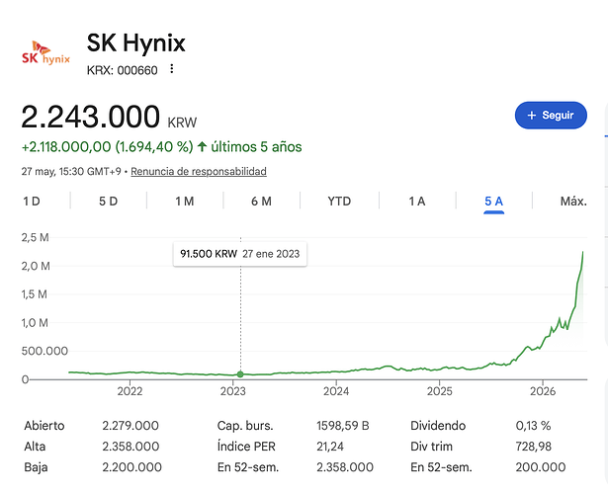
Task: Click the plus icon on Seguir button
Action: point(532,116)
